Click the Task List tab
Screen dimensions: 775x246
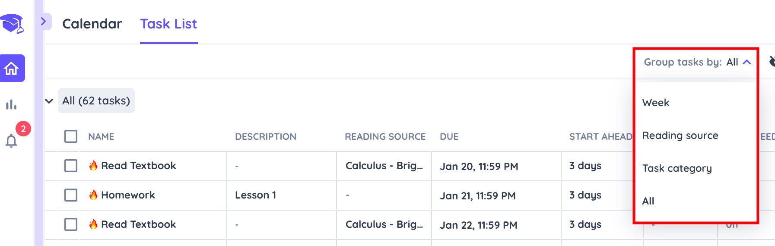[168, 24]
